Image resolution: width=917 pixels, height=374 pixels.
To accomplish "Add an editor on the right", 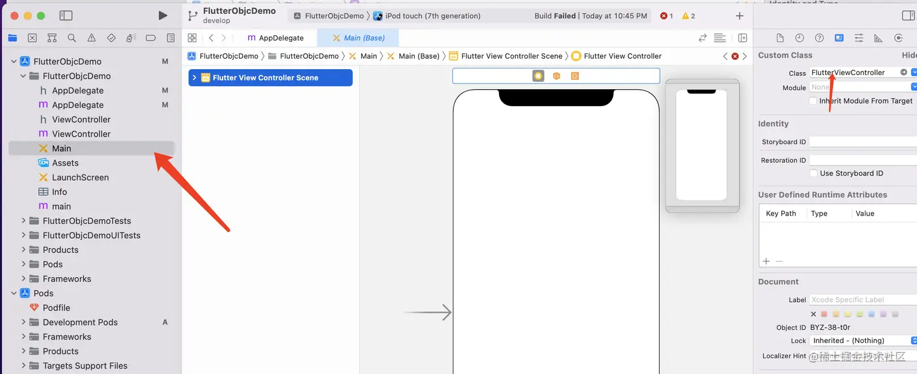I will (x=742, y=38).
